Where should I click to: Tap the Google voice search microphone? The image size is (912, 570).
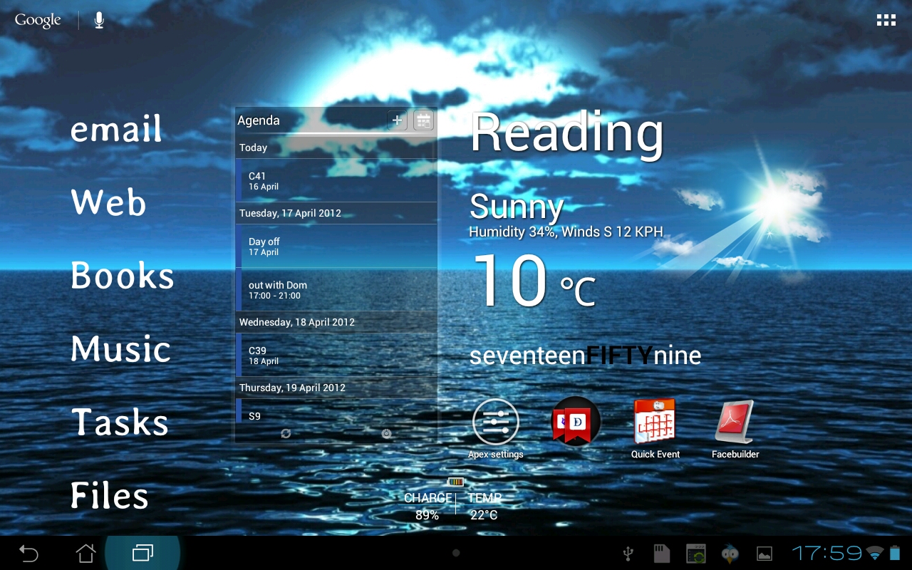99,21
